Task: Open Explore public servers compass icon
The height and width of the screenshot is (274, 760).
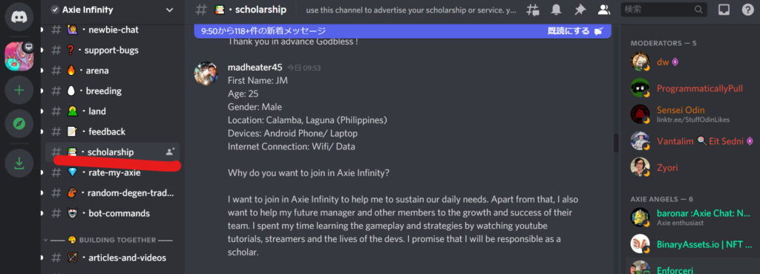Action: click(19, 124)
